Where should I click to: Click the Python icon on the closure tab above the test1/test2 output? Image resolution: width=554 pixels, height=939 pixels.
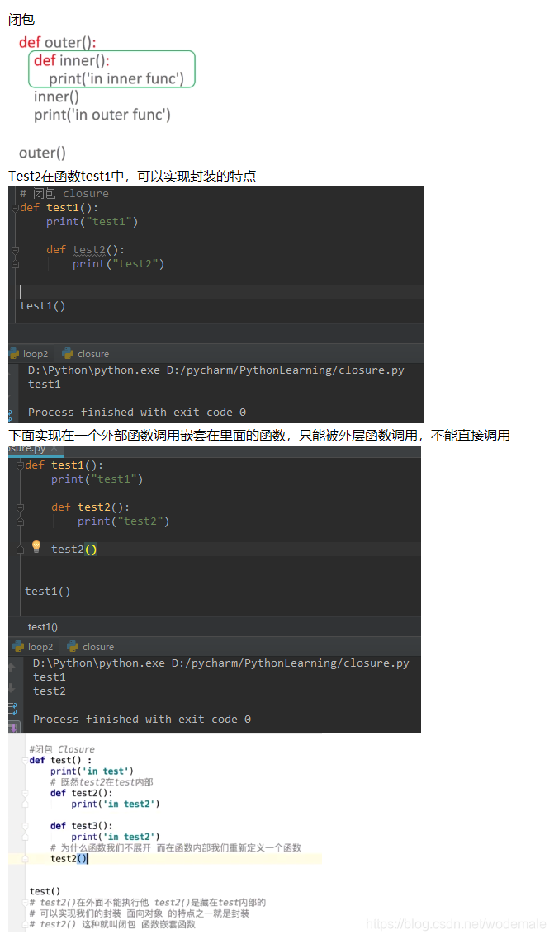tap(73, 646)
